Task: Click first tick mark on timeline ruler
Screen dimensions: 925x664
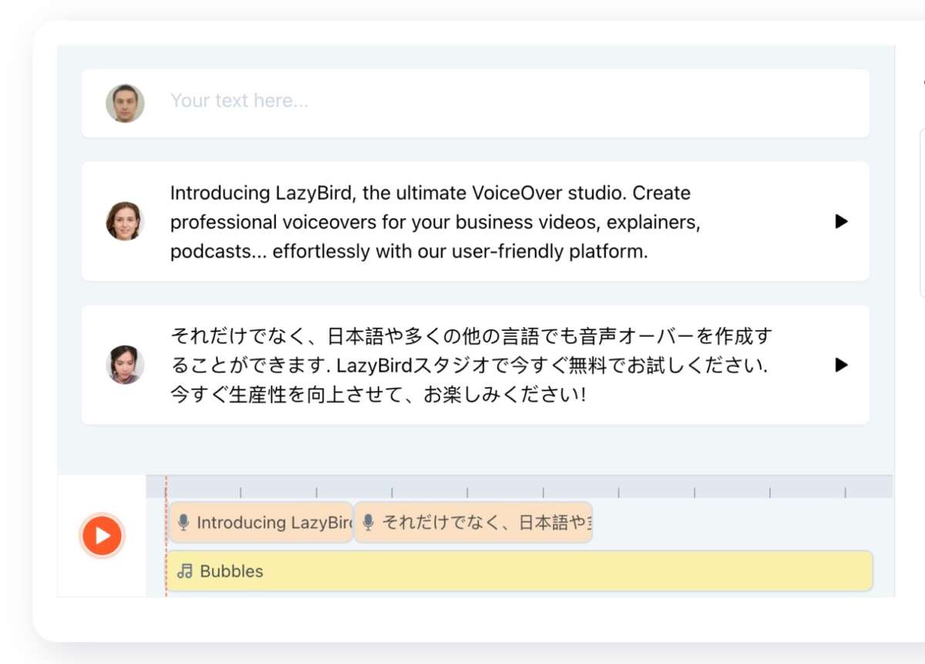Action: [240, 492]
